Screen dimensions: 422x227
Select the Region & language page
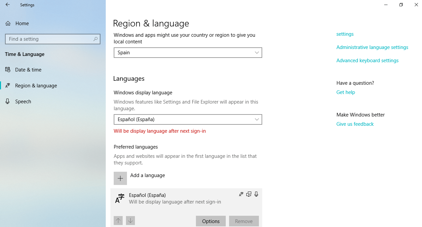point(53,85)
